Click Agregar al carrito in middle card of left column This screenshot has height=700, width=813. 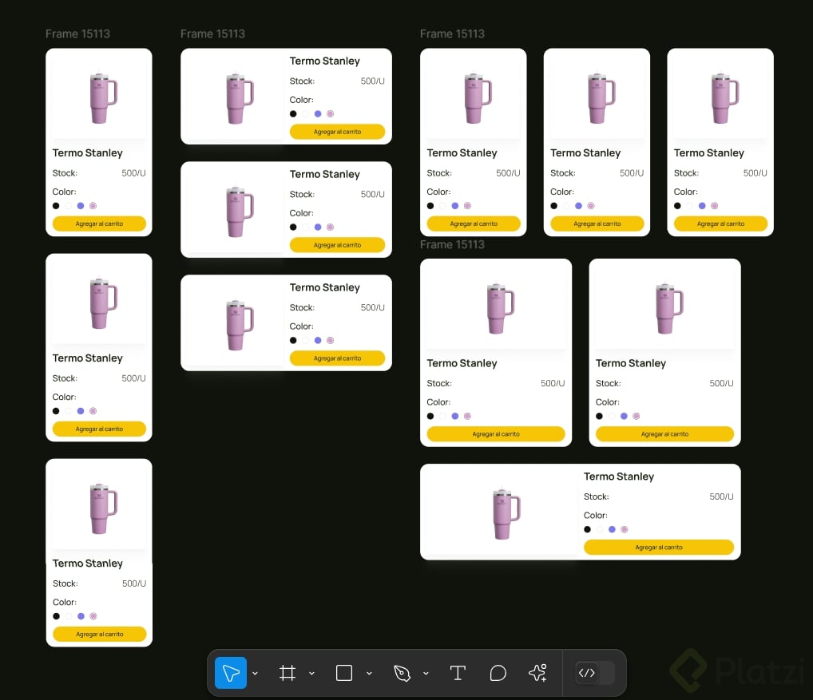coord(99,429)
